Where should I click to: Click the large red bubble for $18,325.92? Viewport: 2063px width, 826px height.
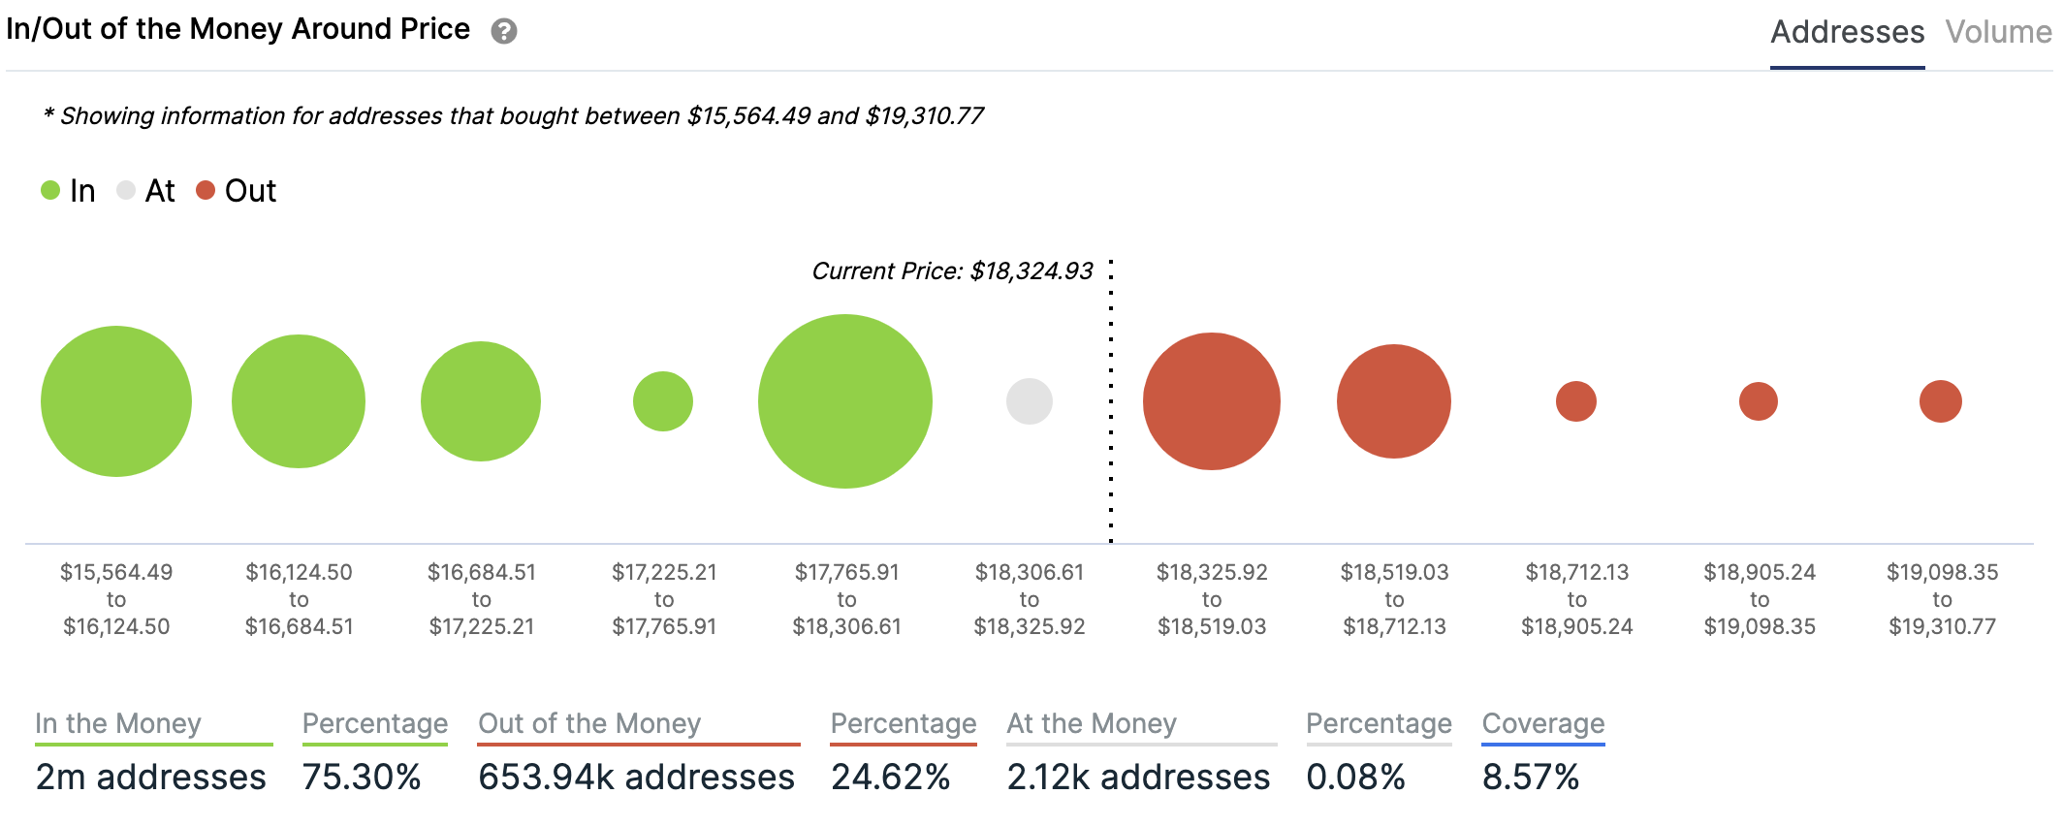click(1212, 401)
